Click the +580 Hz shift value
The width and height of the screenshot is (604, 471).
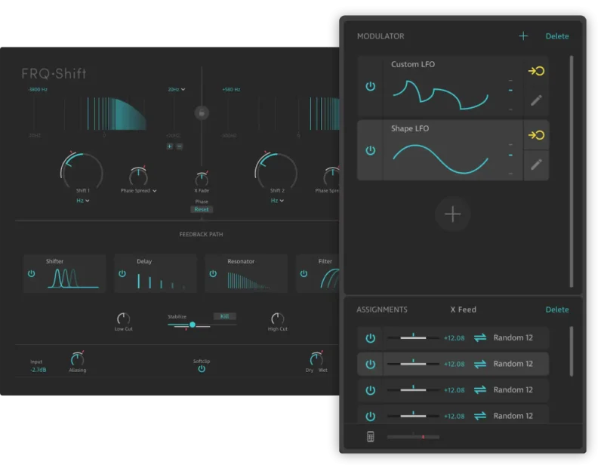(231, 89)
